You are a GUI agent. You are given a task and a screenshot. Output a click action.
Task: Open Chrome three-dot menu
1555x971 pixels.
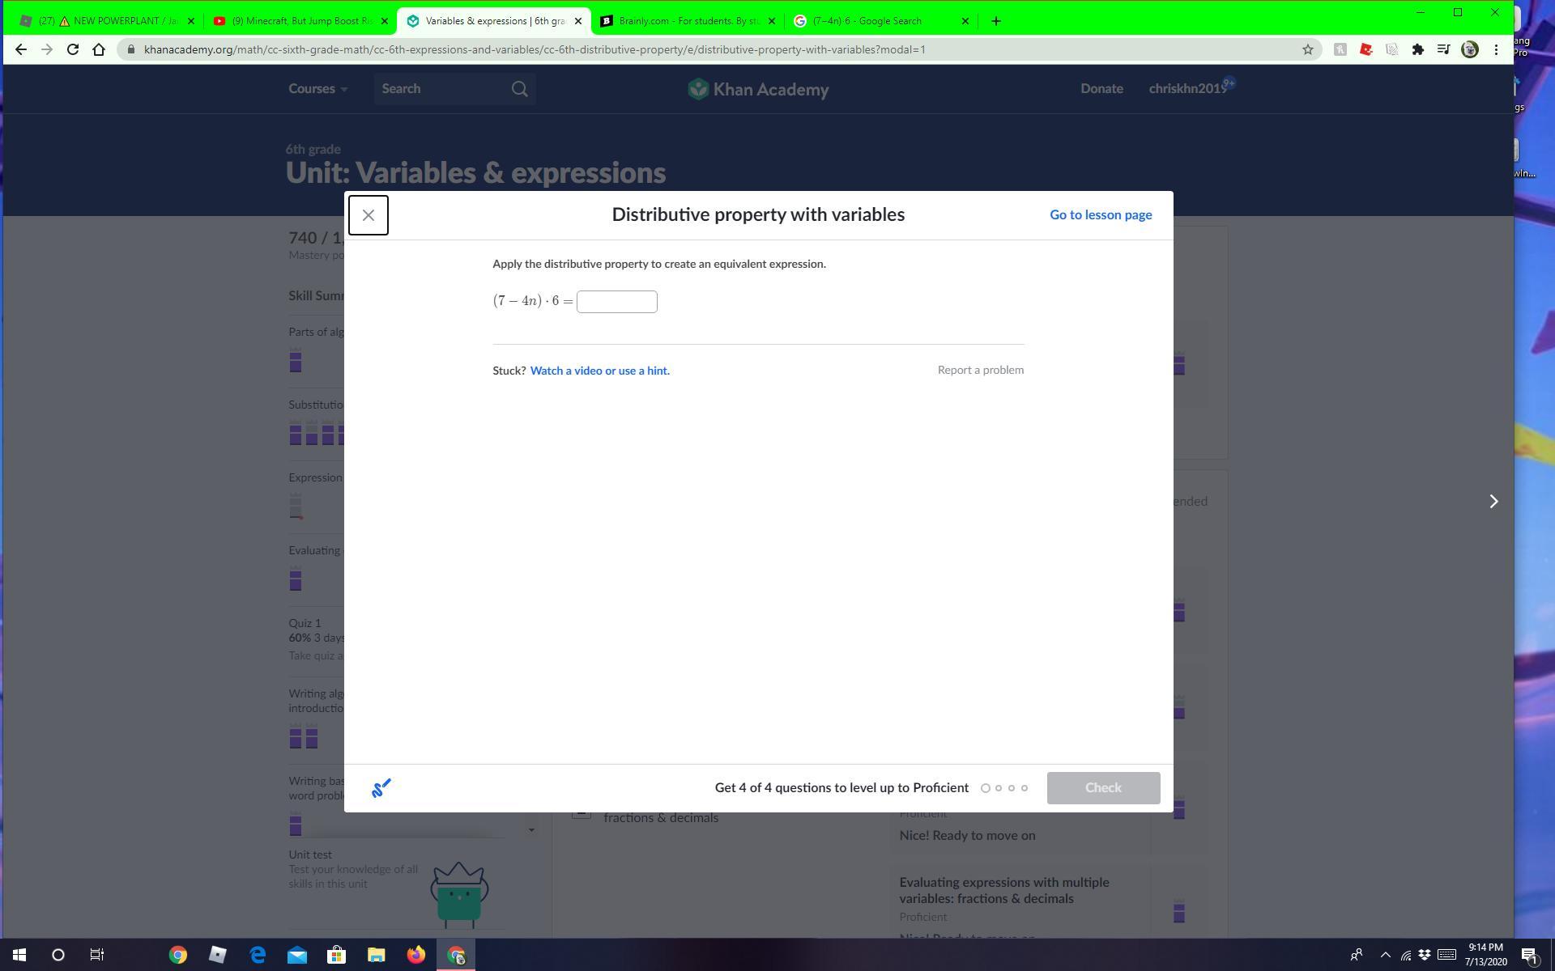[x=1496, y=49]
